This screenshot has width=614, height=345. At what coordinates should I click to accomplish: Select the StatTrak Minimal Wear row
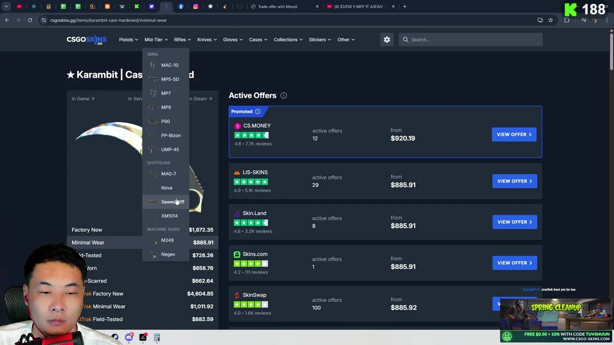click(x=142, y=307)
